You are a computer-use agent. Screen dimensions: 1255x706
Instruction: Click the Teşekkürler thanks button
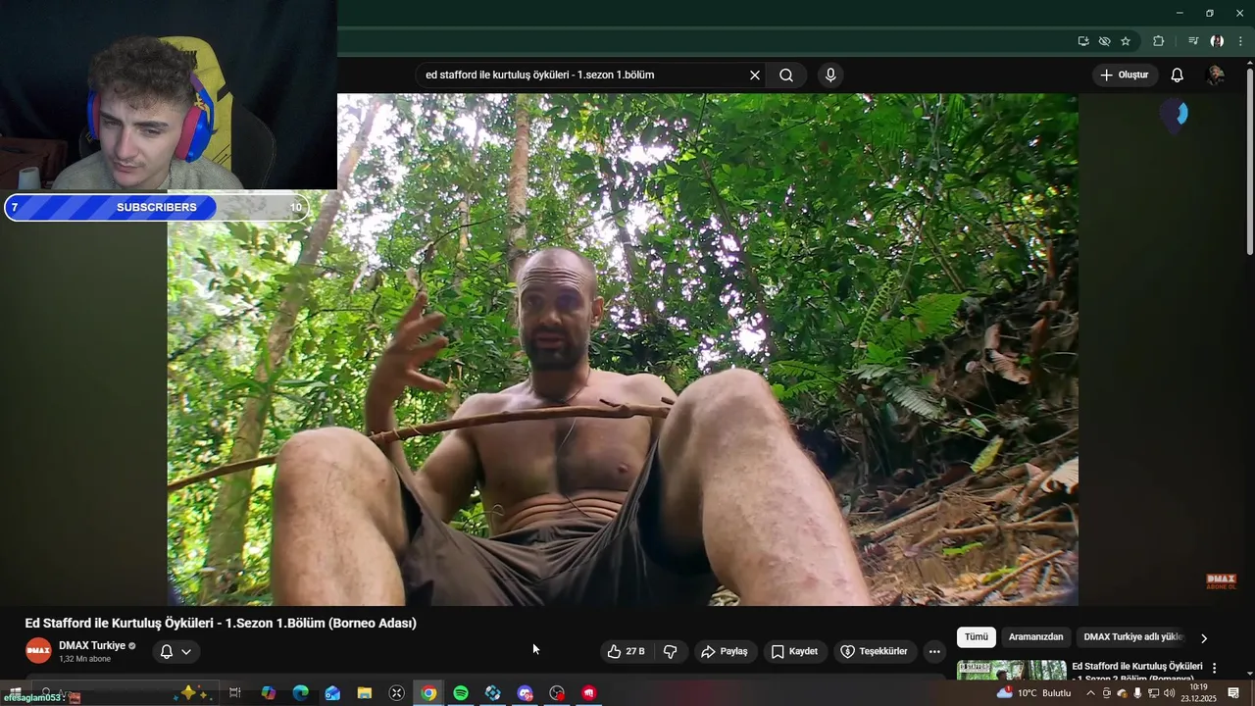pyautogui.click(x=874, y=651)
